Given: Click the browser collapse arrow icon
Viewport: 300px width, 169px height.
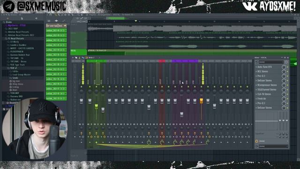Looking at the screenshot, I should tap(36, 18).
